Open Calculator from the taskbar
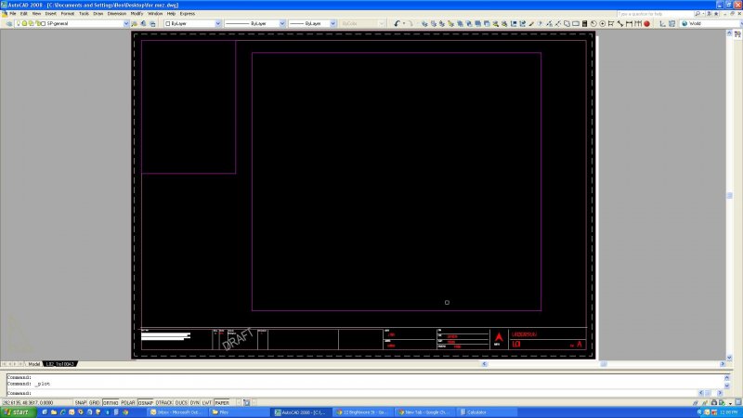The width and height of the screenshot is (743, 418). pos(488,412)
